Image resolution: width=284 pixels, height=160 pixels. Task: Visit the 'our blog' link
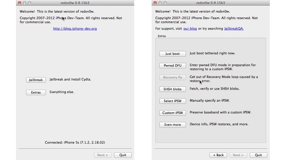click(190, 28)
